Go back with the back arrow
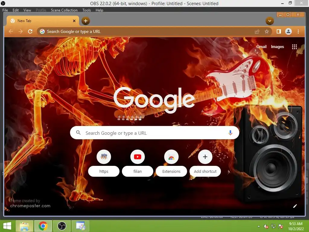The height and width of the screenshot is (232, 309). click(11, 31)
